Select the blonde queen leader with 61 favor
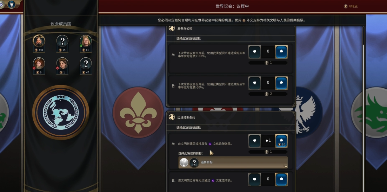The height and width of the screenshot is (192, 387). click(x=86, y=41)
